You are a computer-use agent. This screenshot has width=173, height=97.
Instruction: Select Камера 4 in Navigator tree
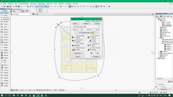pos(168,50)
